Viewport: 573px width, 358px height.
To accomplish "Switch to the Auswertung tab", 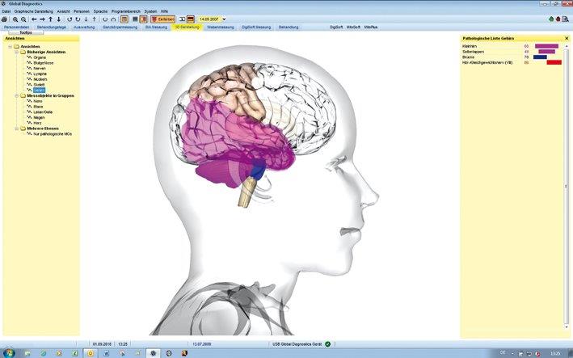I will tap(84, 27).
